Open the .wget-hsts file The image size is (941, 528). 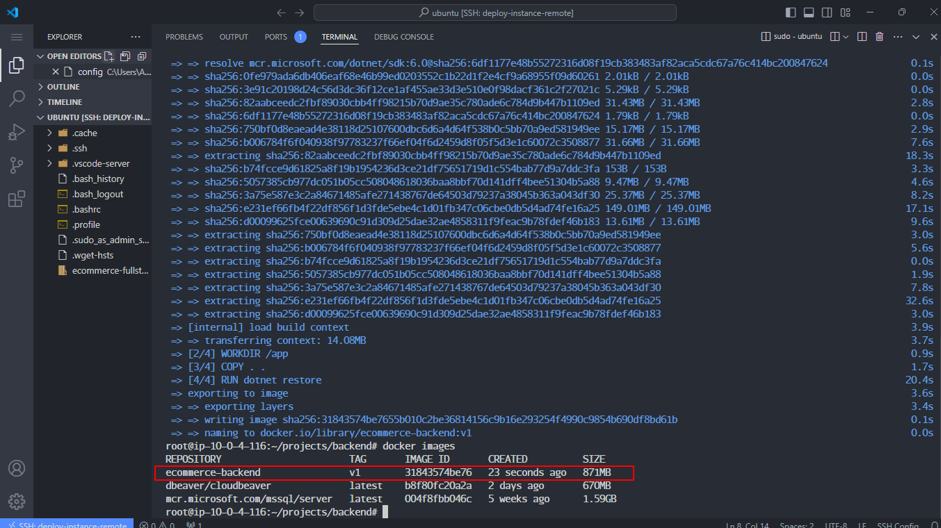click(x=93, y=255)
